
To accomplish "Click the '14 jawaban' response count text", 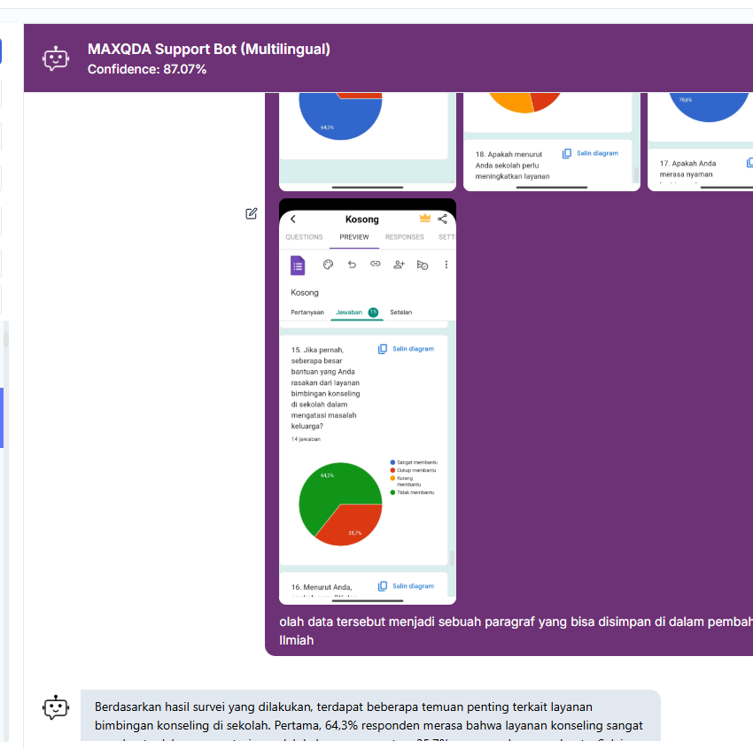I will [306, 439].
